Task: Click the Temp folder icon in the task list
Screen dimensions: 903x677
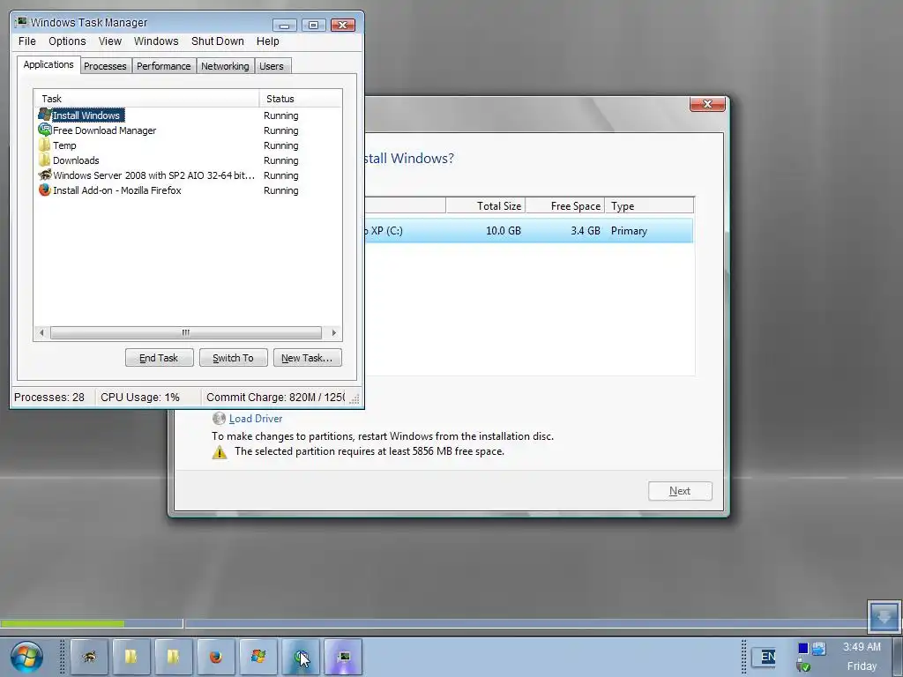Action: tap(44, 145)
